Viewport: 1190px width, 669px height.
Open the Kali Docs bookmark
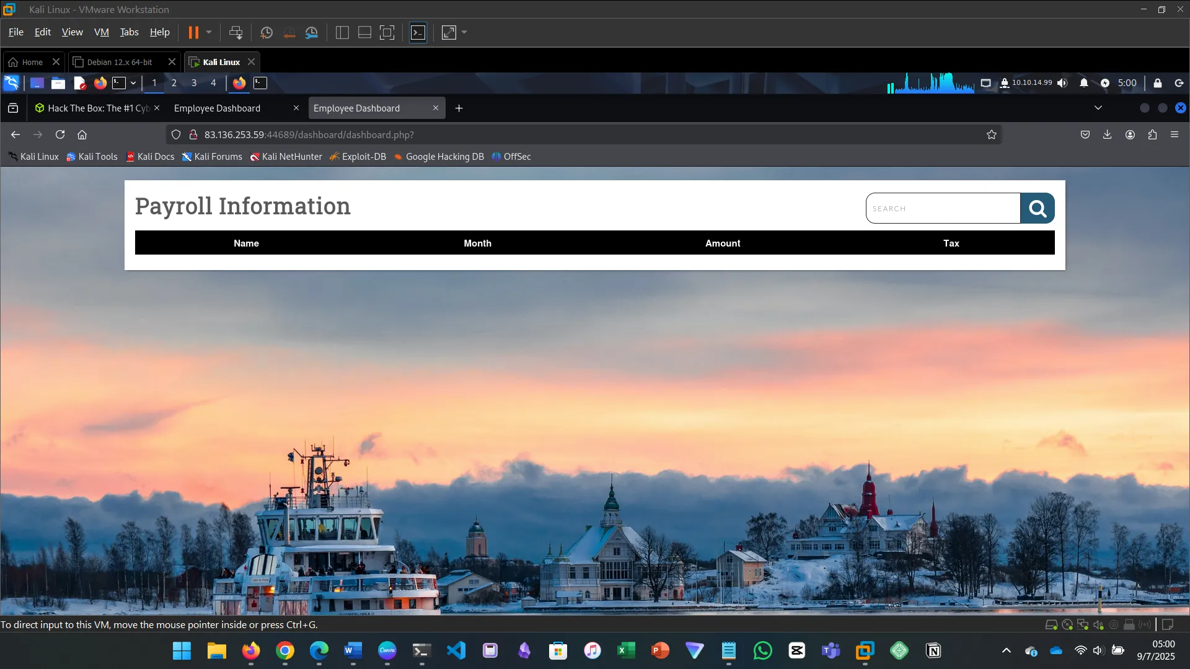point(151,157)
